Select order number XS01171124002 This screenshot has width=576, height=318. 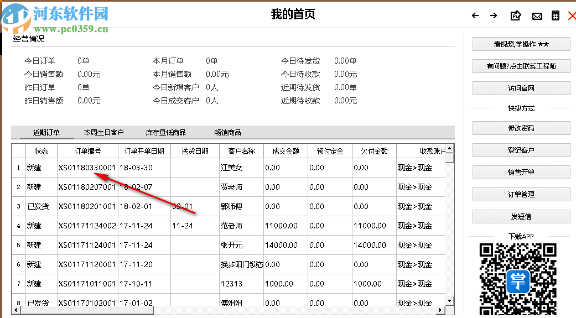coord(87,226)
